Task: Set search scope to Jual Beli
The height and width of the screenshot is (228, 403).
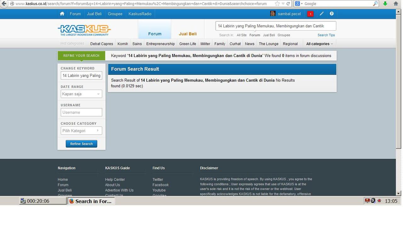Action: (x=269, y=35)
